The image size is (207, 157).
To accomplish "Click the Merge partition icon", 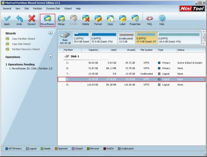I will click(x=61, y=18).
